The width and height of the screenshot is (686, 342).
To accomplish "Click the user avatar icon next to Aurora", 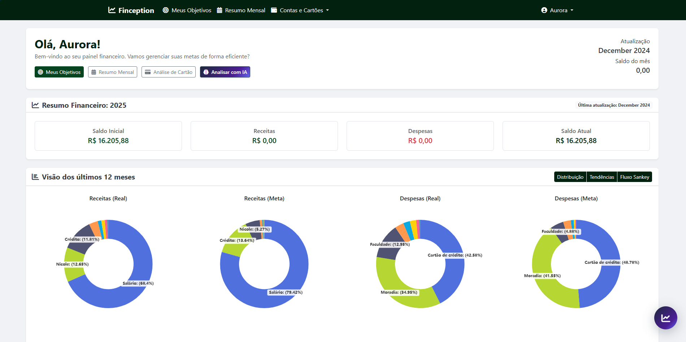I will click(544, 10).
